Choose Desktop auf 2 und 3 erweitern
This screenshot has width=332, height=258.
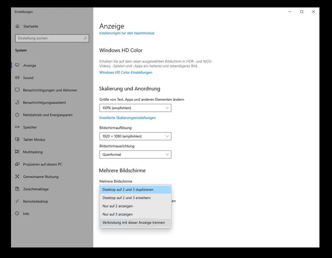pos(135,198)
